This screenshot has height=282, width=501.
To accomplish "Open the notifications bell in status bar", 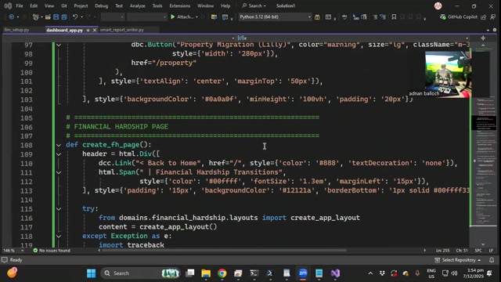I will click(x=492, y=260).
